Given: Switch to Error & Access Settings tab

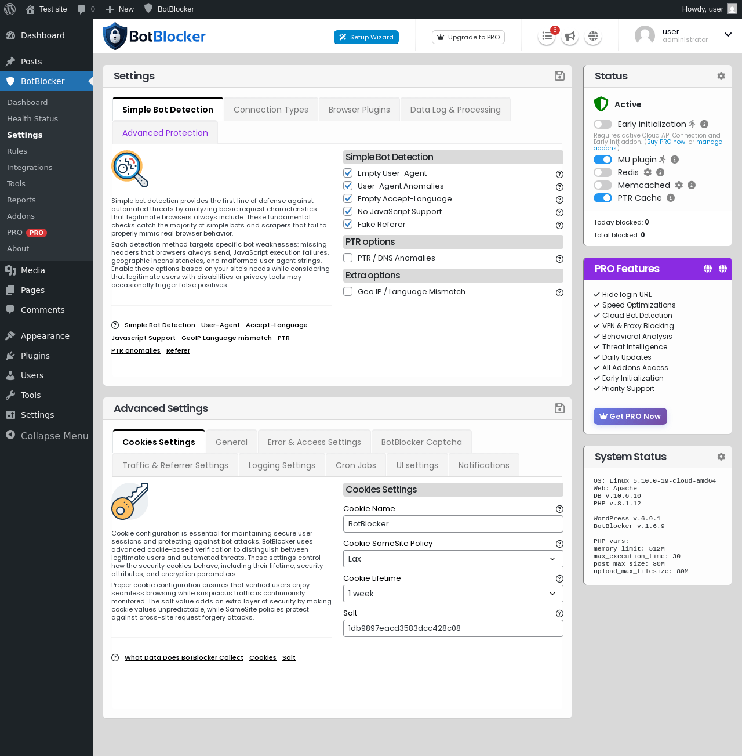Looking at the screenshot, I should click(x=314, y=442).
